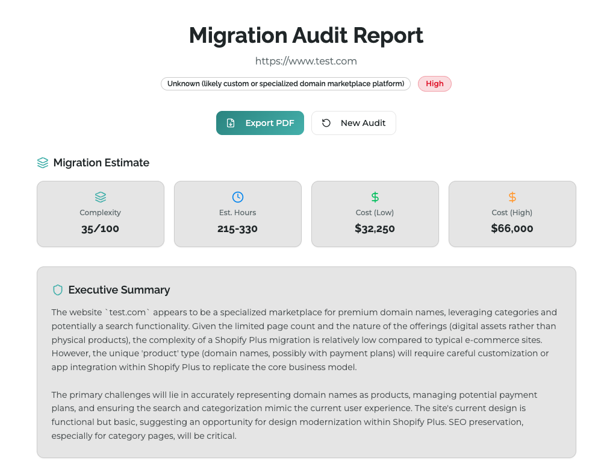Select the Complexity stack icon

pyautogui.click(x=100, y=196)
